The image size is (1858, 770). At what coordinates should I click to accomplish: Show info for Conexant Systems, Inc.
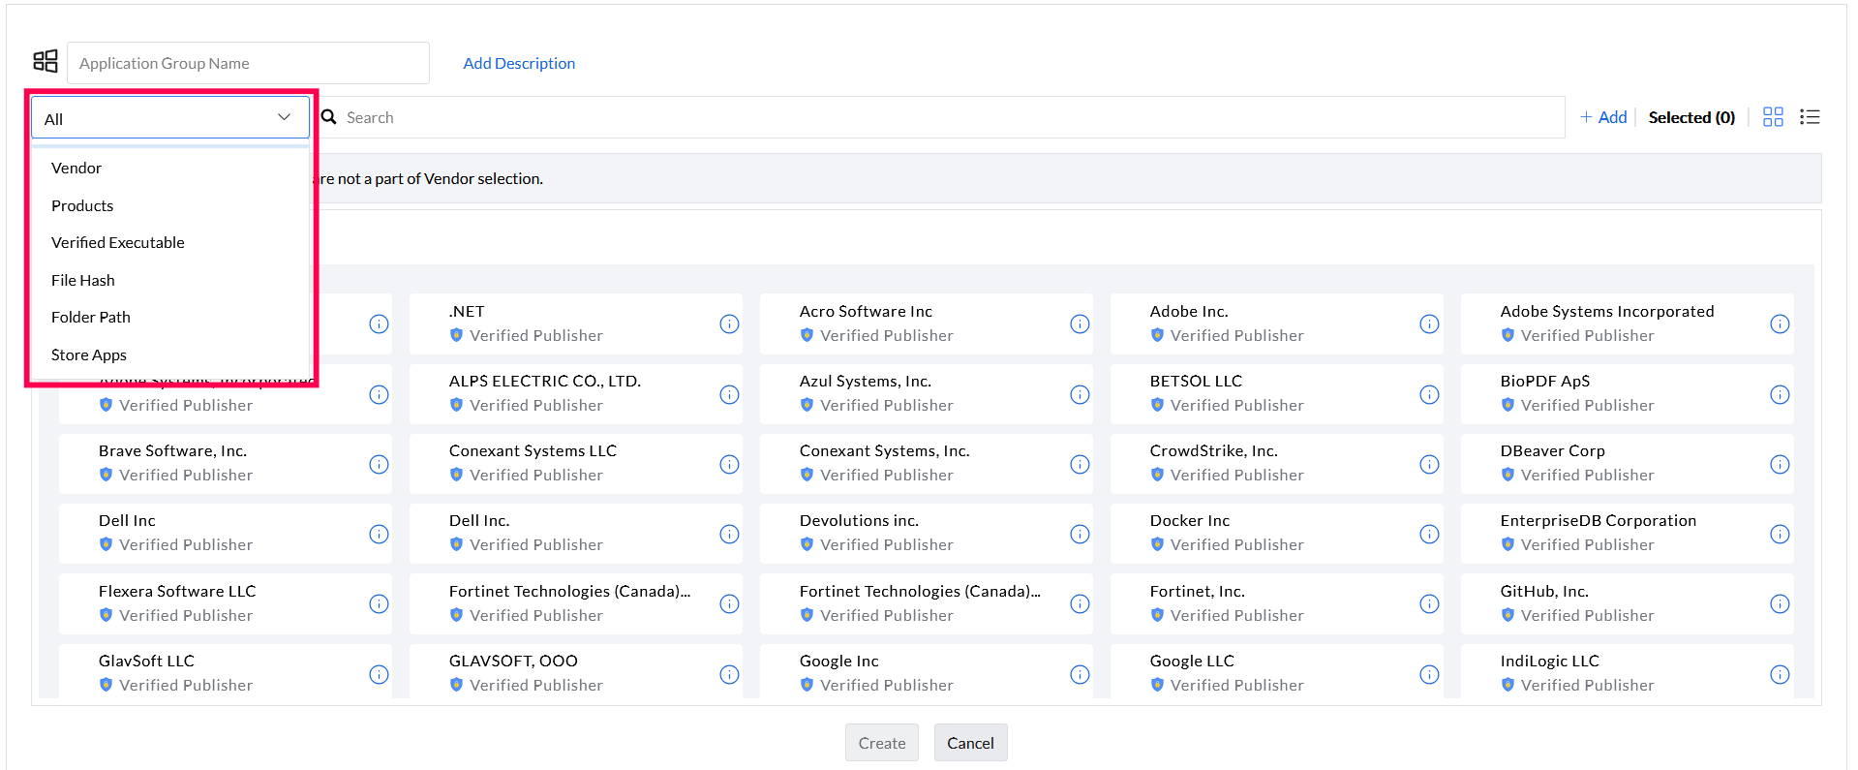point(1080,464)
